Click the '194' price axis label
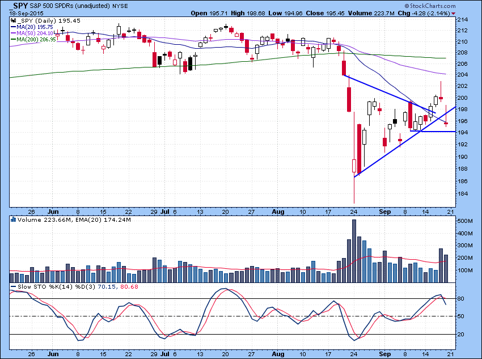 [463, 133]
